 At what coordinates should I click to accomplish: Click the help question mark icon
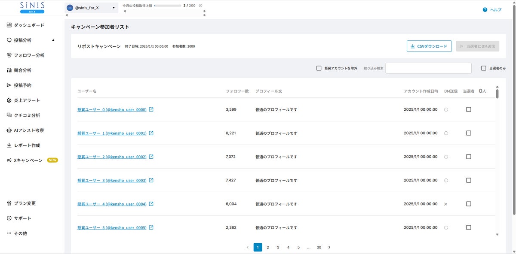click(485, 9)
